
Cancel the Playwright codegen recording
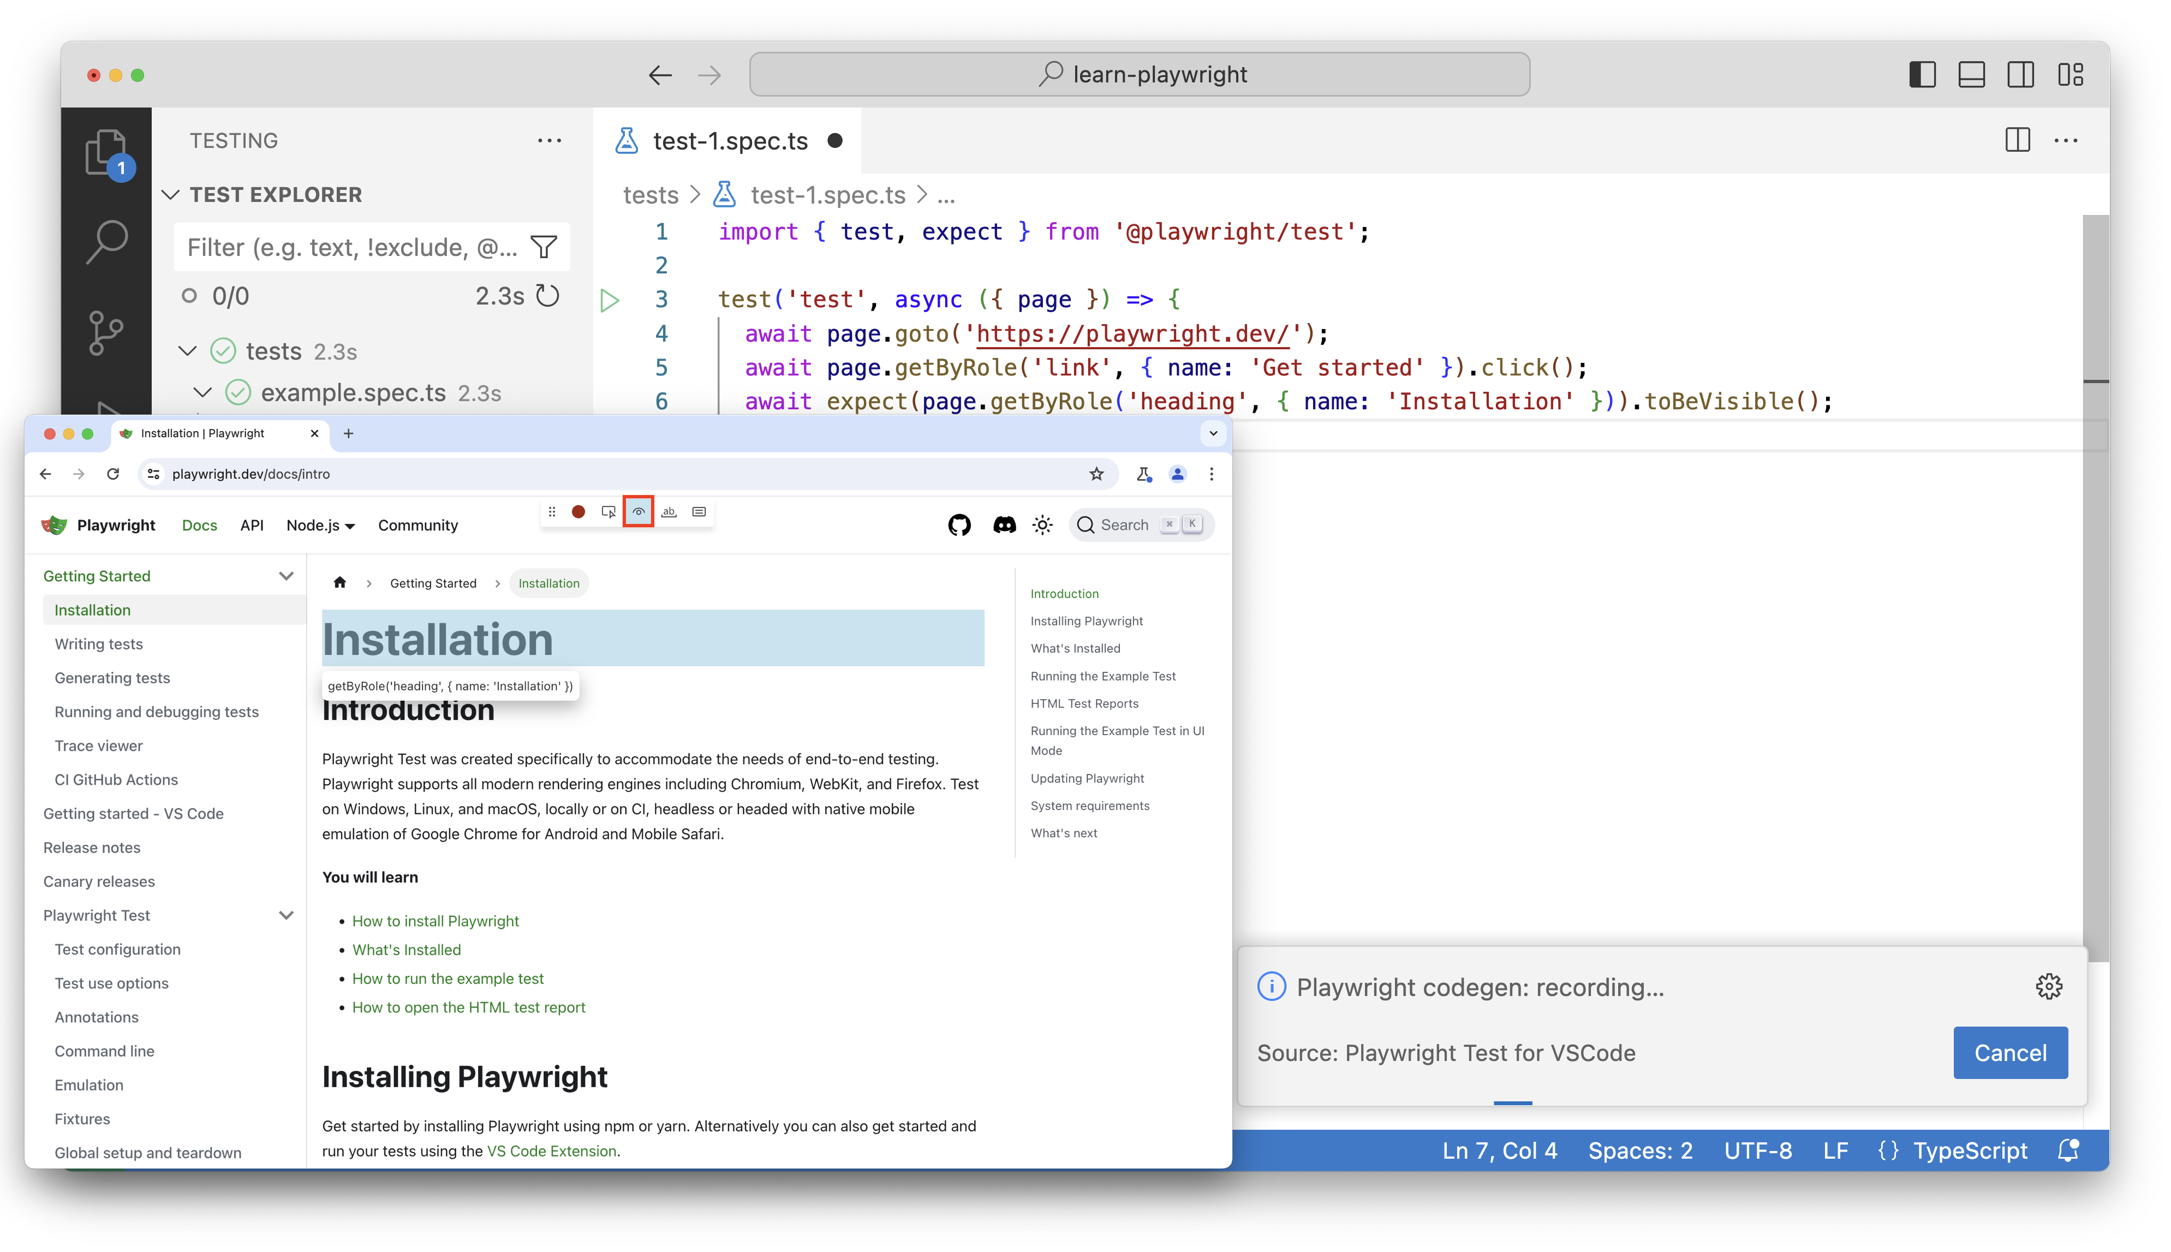click(x=2009, y=1052)
